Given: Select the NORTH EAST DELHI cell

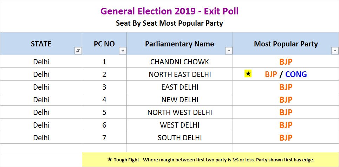Looking at the screenshot, I should click(180, 75).
